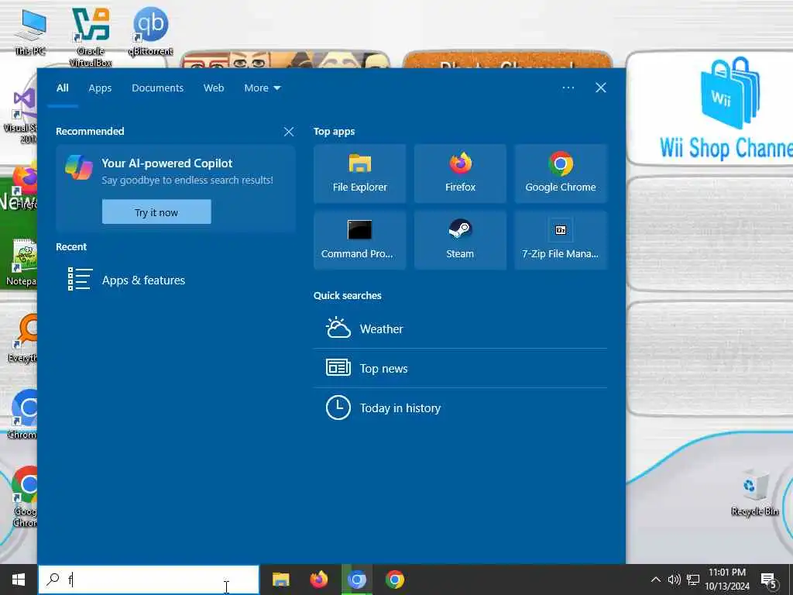Select Oracle VirtualBox desktop shortcut

click(x=91, y=37)
